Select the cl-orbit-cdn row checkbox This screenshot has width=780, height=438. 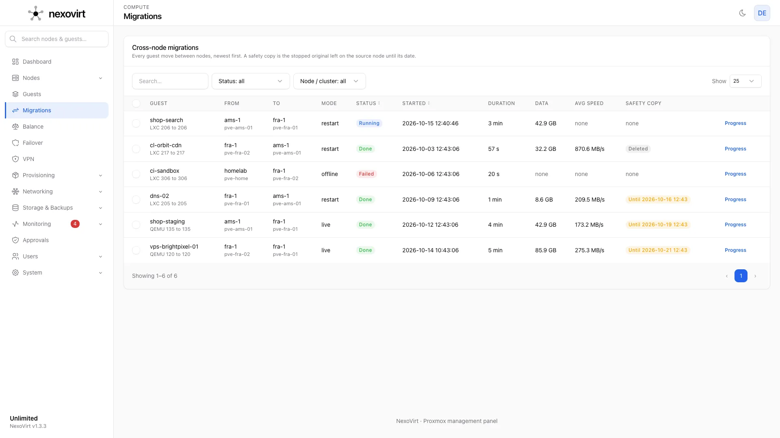(x=136, y=149)
